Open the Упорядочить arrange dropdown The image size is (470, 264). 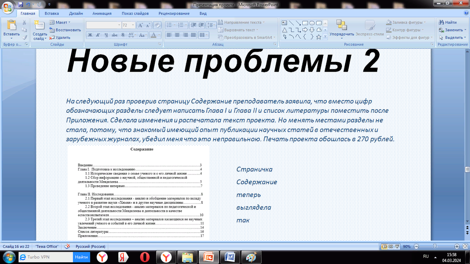(342, 30)
